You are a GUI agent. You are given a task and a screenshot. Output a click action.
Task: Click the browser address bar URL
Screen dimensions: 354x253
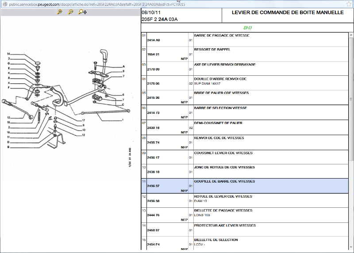coord(97,4)
